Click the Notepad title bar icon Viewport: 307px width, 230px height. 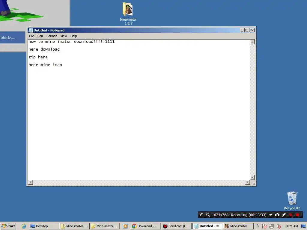pos(31,30)
